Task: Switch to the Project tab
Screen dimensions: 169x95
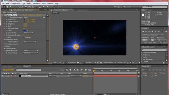Action: pos(5,10)
